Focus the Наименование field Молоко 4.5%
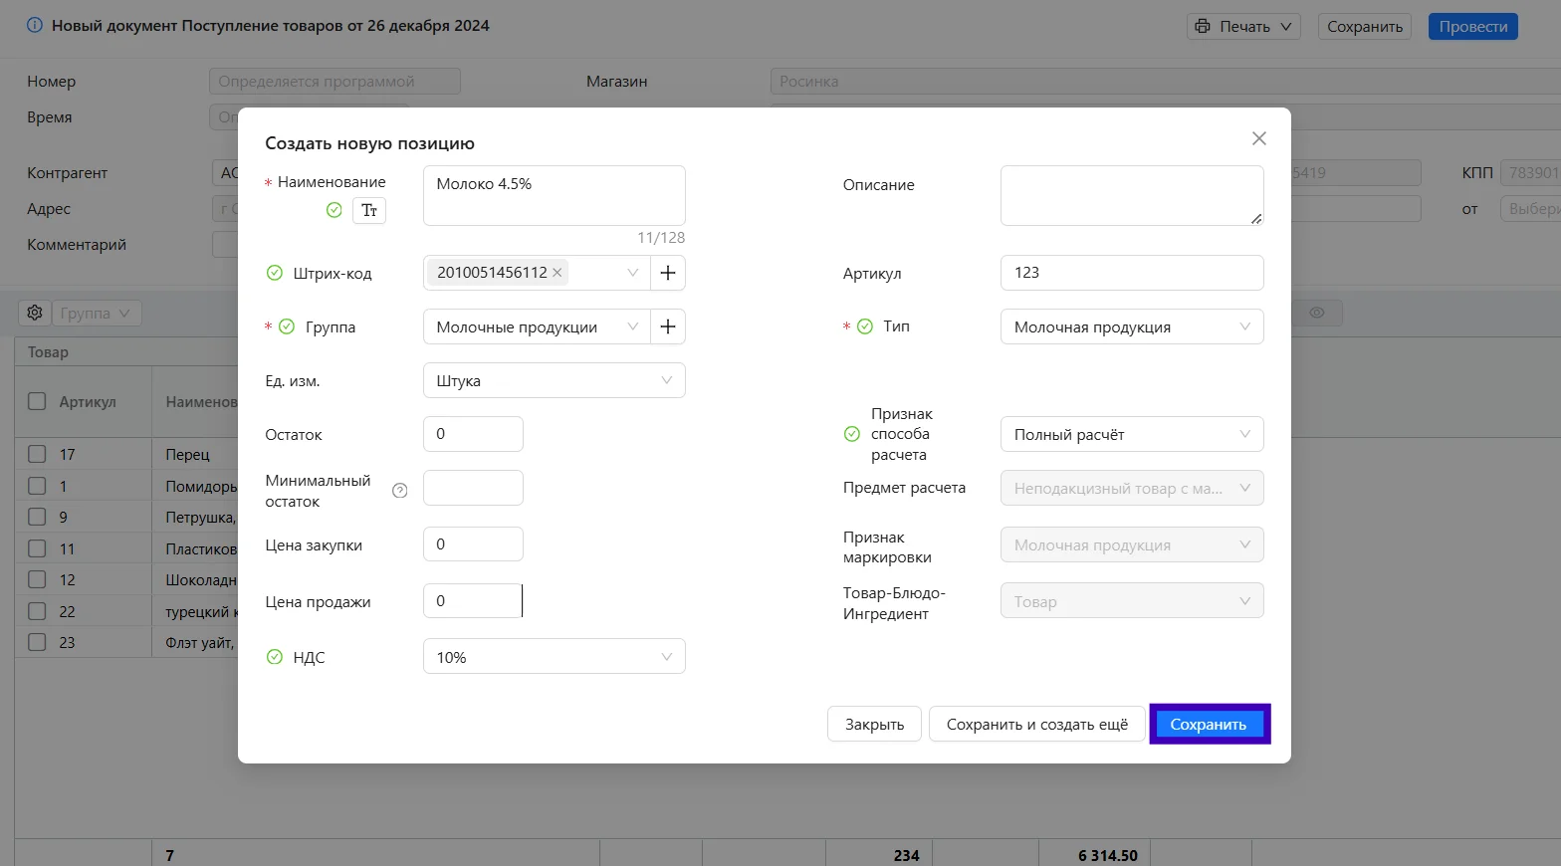This screenshot has width=1561, height=866. [554, 195]
